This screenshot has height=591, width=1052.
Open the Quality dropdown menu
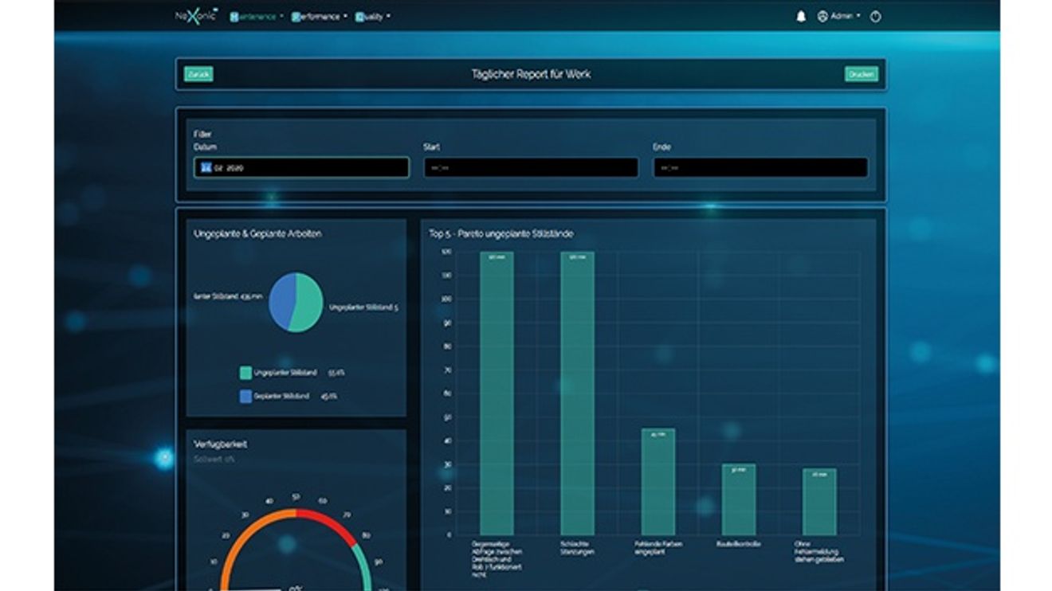pyautogui.click(x=372, y=16)
